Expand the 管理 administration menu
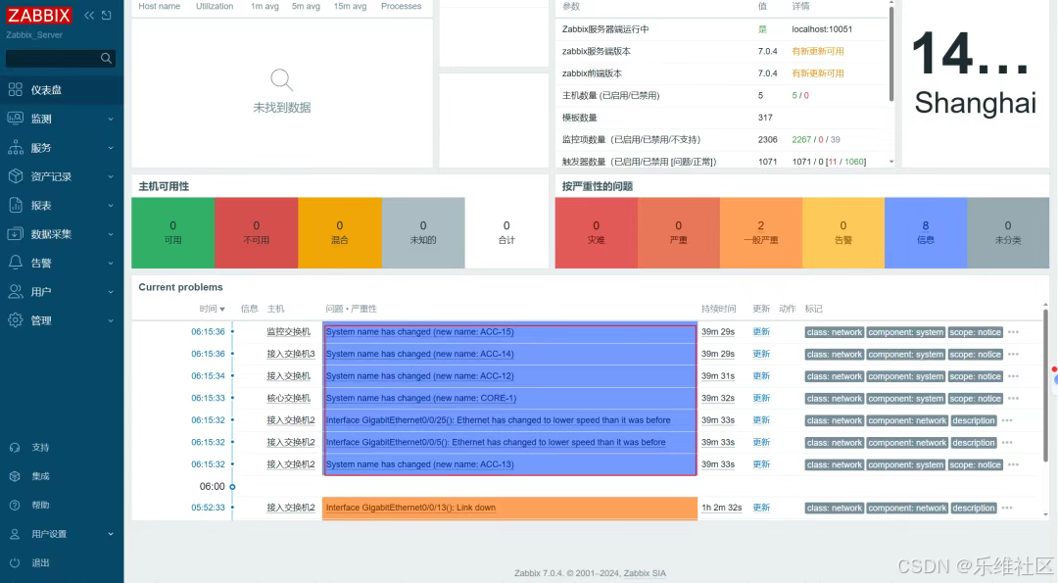The height and width of the screenshot is (583, 1058). click(x=62, y=320)
